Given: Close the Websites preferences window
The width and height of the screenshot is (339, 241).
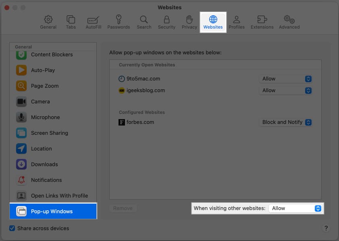Looking at the screenshot, I should (7, 8).
